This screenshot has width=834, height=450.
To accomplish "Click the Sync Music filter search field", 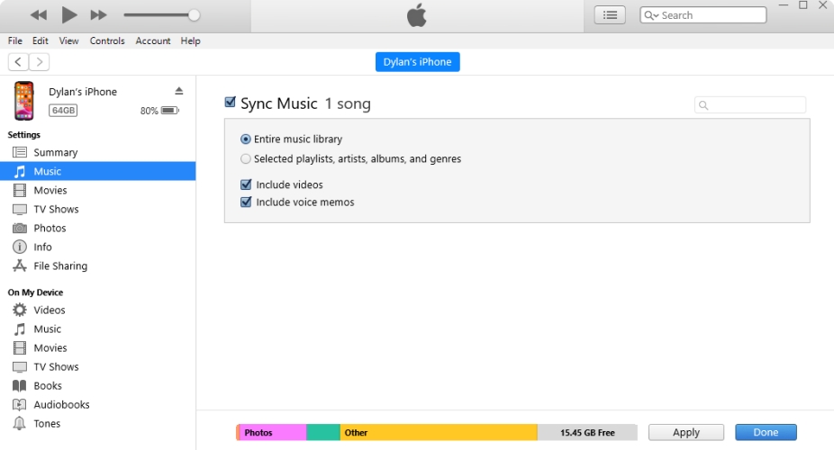I will click(750, 104).
